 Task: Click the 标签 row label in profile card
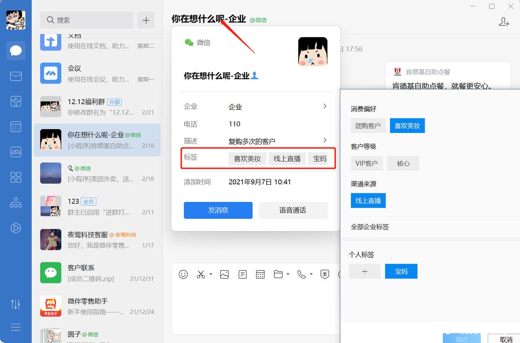[191, 157]
